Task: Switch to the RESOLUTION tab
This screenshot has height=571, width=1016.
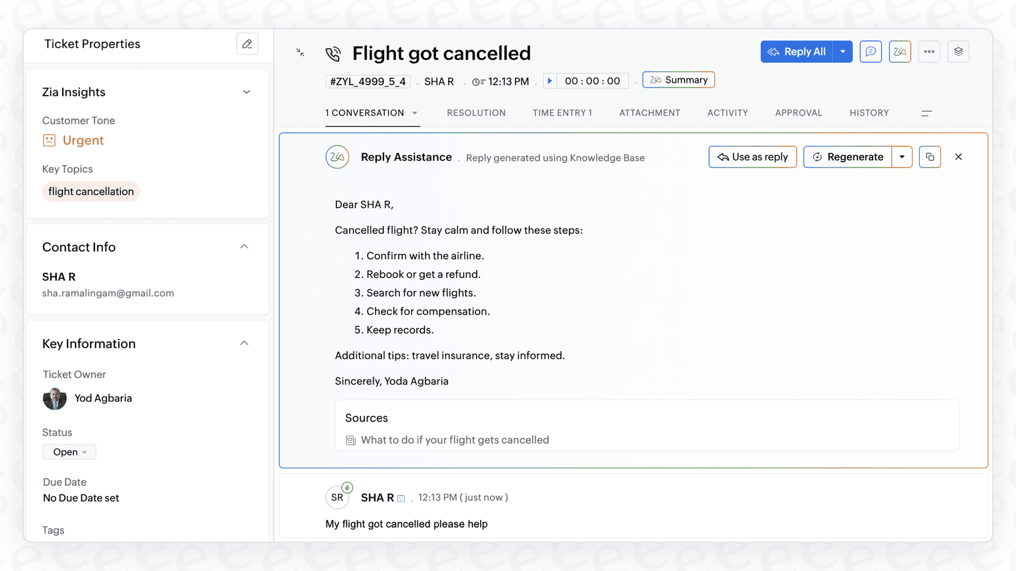Action: 476,112
